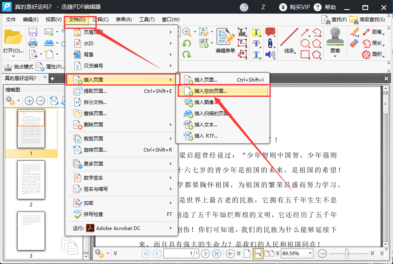Click the thumbnail zoom in plus icon
Screen dimensions: 393x264
(x=29, y=101)
